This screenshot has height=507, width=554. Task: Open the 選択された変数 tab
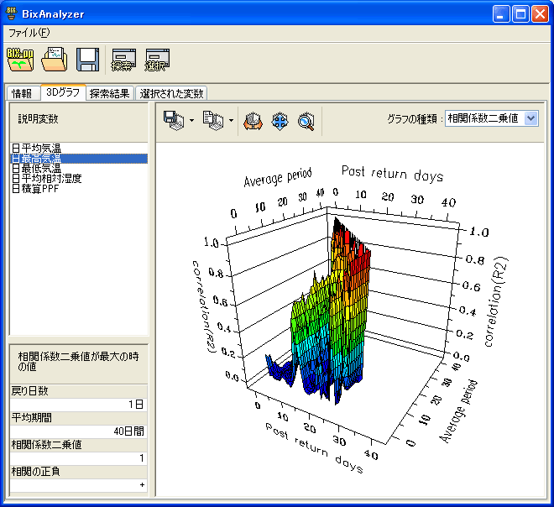tap(171, 93)
